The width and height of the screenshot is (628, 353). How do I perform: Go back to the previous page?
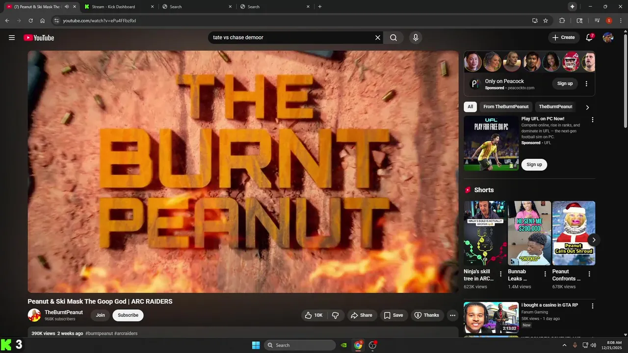tap(7, 21)
